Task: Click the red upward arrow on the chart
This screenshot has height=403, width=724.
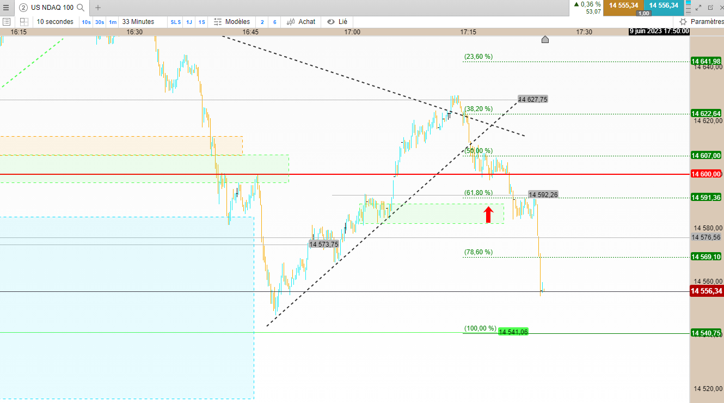Action: point(488,214)
